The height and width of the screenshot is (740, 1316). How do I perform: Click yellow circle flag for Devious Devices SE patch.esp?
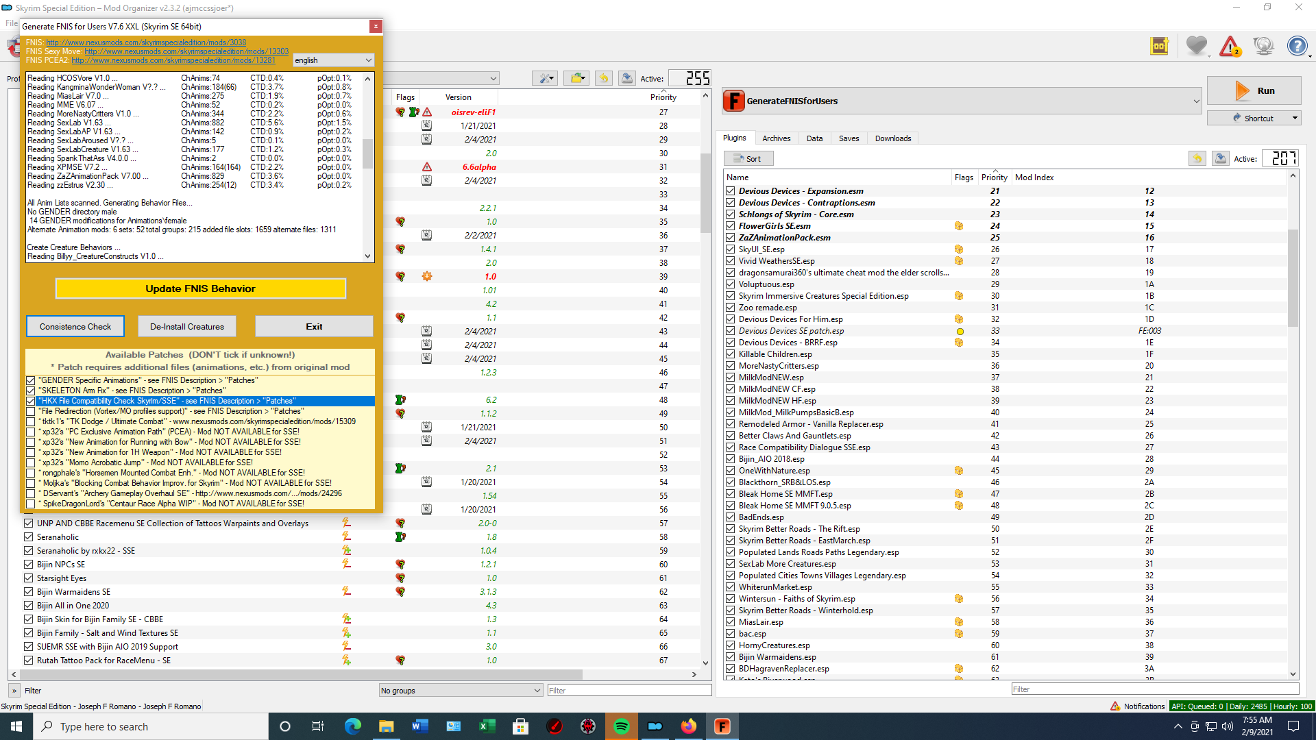pyautogui.click(x=960, y=332)
